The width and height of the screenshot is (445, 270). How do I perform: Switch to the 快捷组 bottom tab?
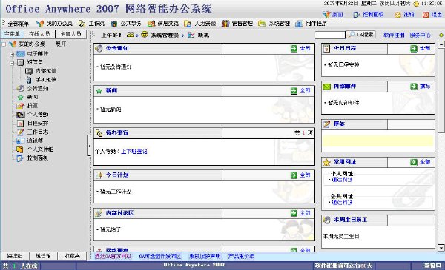pos(15,256)
